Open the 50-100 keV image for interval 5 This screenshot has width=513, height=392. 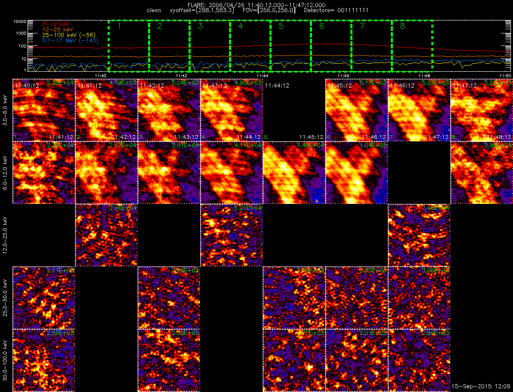[294, 360]
